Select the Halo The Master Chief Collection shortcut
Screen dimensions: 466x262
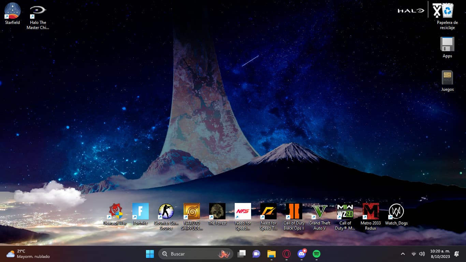(38, 16)
